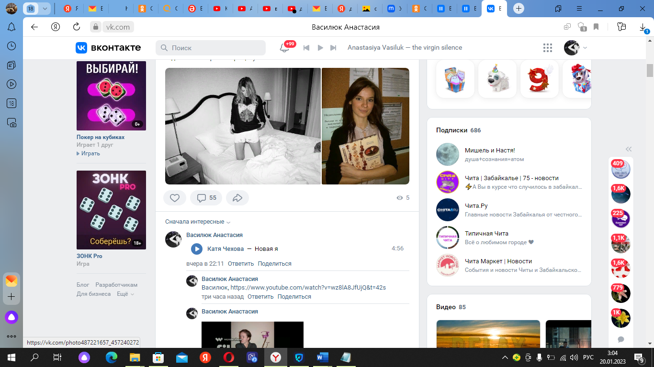Open black-and-white bedroom photo

tap(243, 126)
